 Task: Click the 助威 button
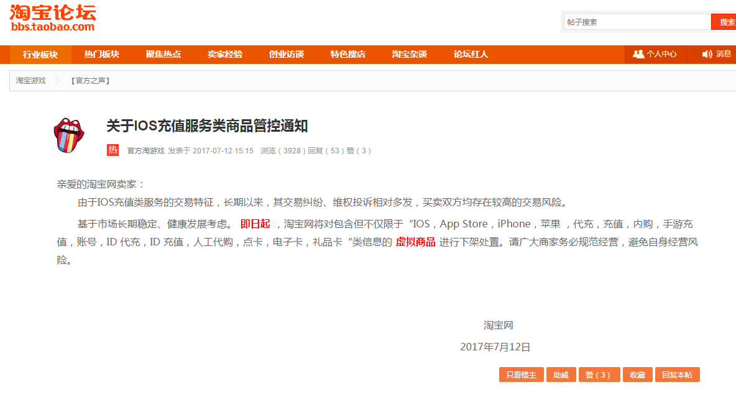[561, 375]
